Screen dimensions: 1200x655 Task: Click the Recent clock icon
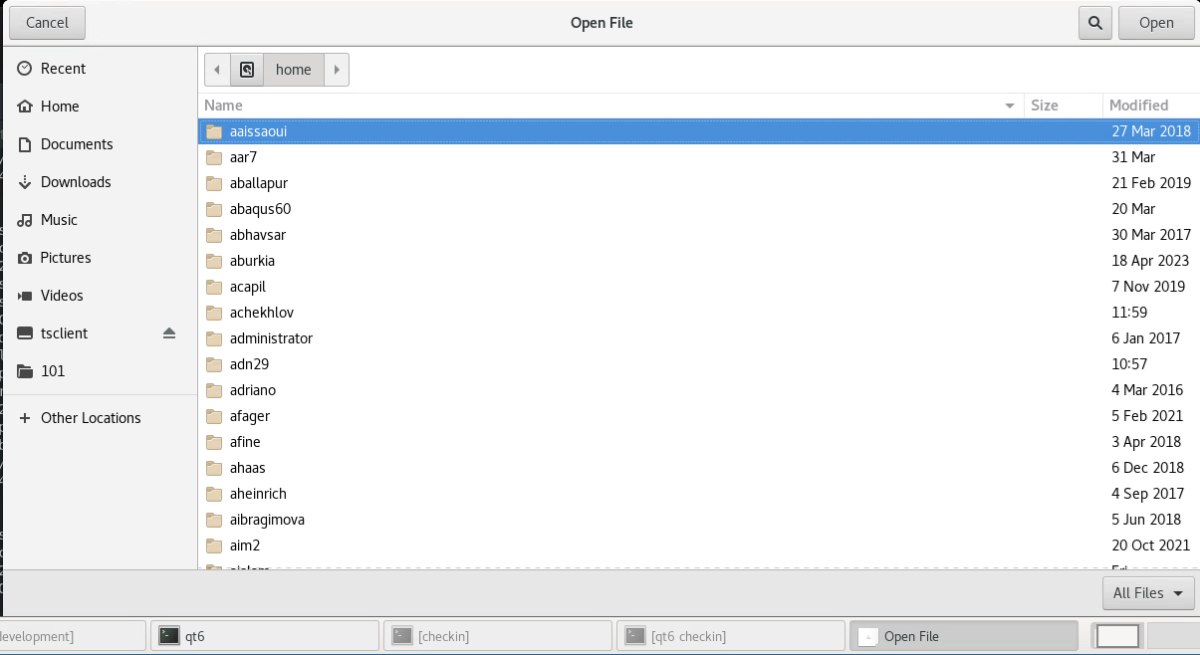pyautogui.click(x=25, y=69)
